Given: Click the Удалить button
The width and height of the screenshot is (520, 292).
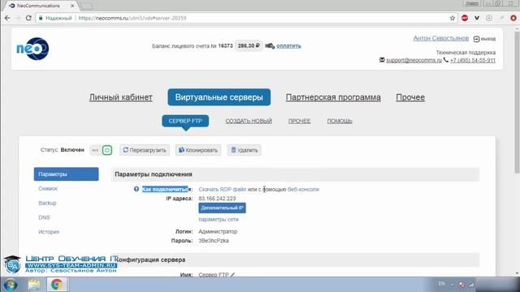Looking at the screenshot, I should pos(244,150).
